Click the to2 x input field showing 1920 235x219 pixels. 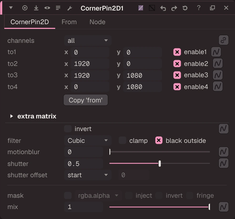point(90,64)
